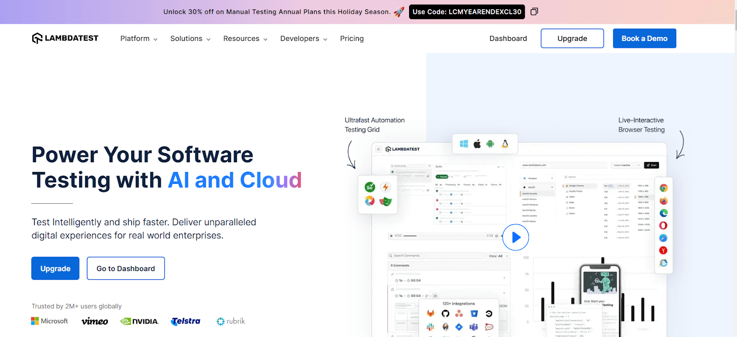Click the Opera browser icon
737x337 pixels.
tap(663, 225)
